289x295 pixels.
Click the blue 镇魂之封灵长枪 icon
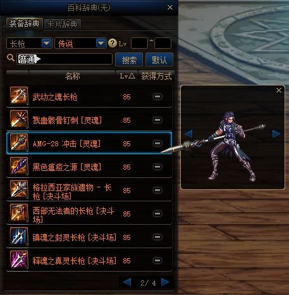point(19,237)
